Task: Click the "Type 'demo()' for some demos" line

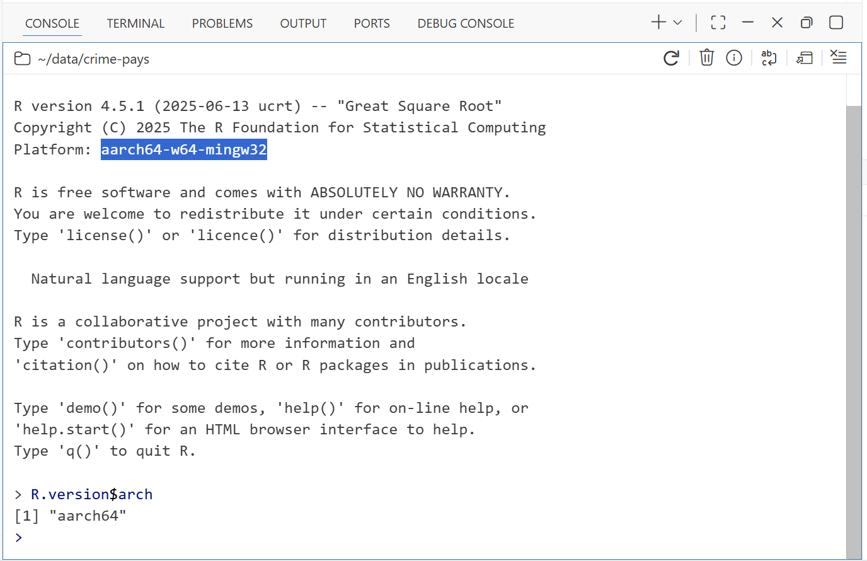Action: [271, 408]
